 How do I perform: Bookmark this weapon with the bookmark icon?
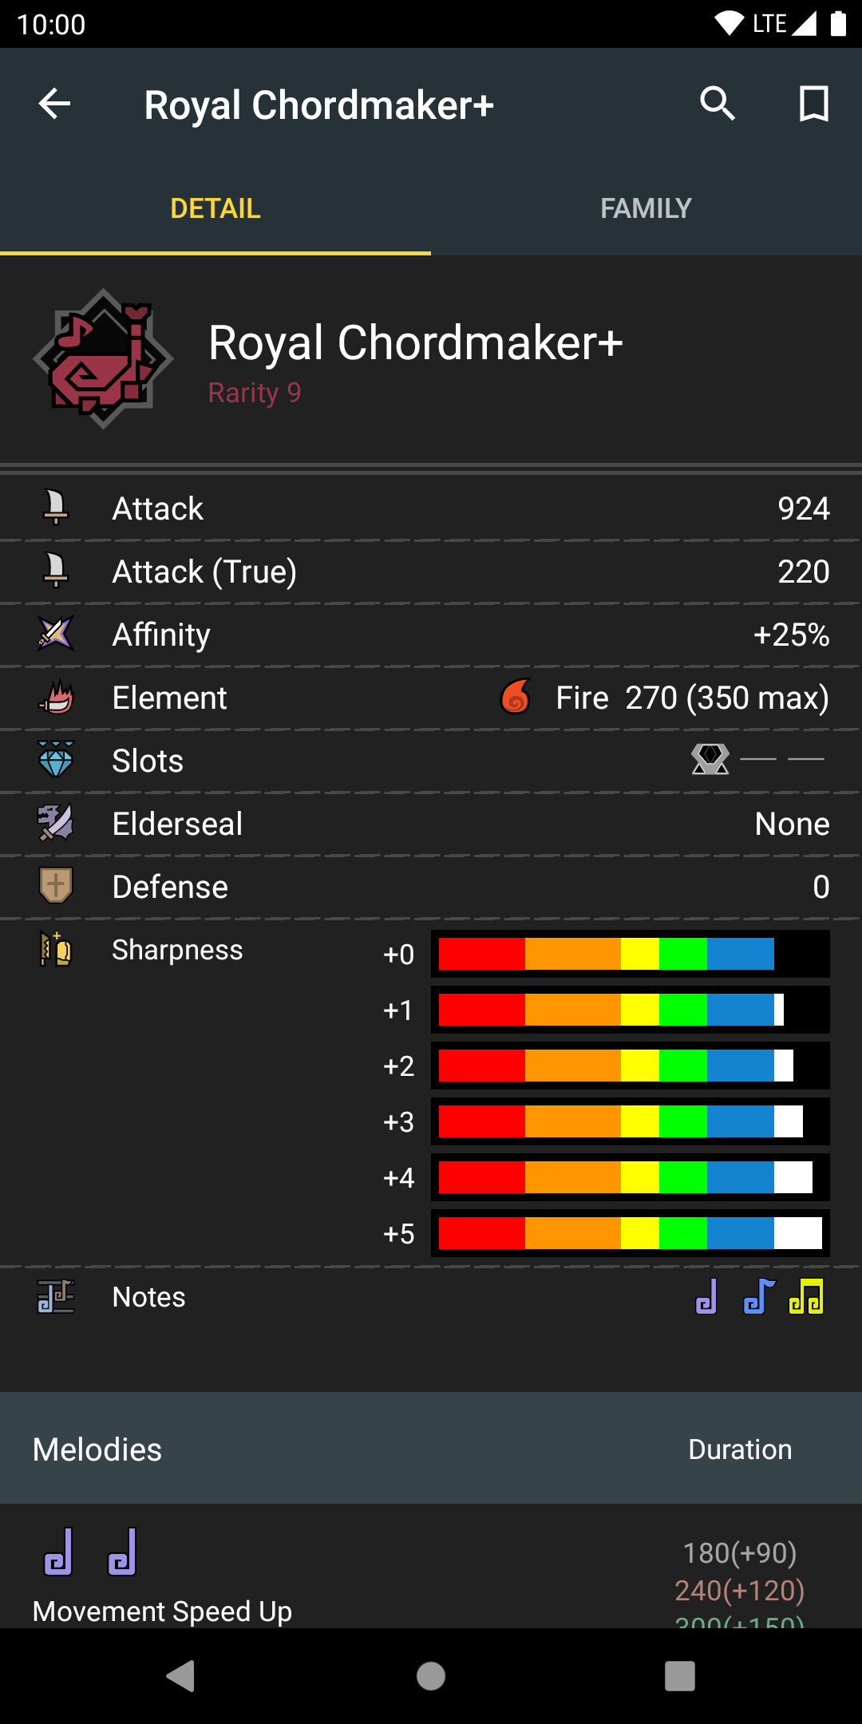click(x=813, y=104)
